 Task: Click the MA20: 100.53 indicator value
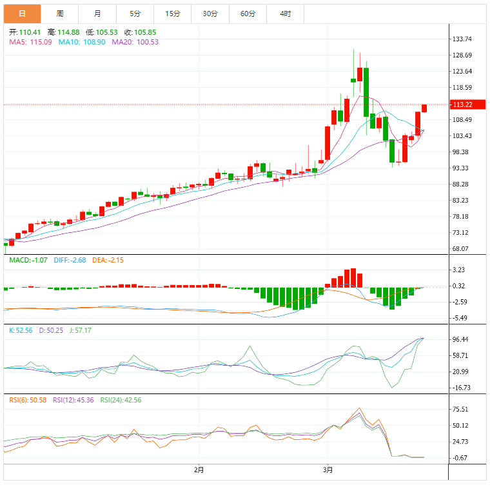(135, 42)
